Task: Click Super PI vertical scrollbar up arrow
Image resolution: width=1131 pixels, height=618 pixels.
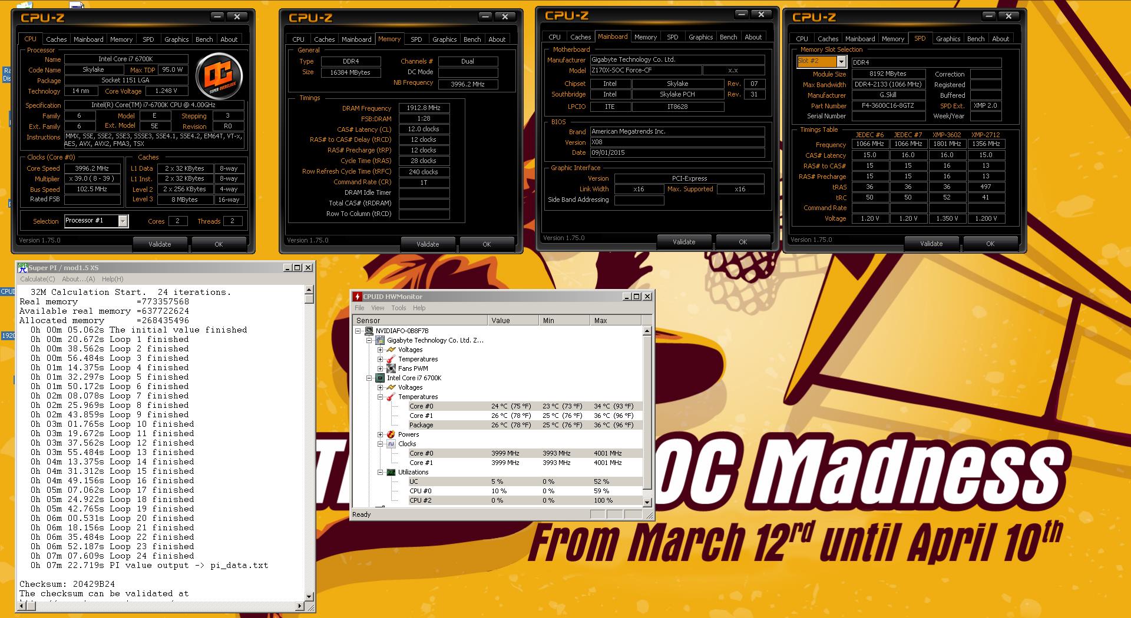Action: 309,290
